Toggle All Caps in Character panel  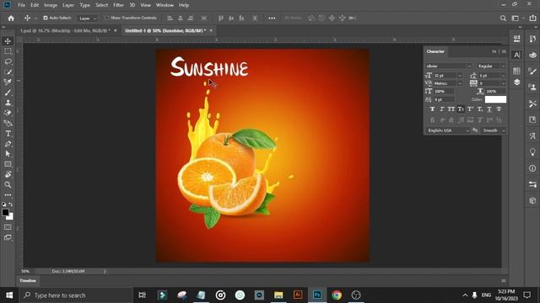(x=451, y=109)
